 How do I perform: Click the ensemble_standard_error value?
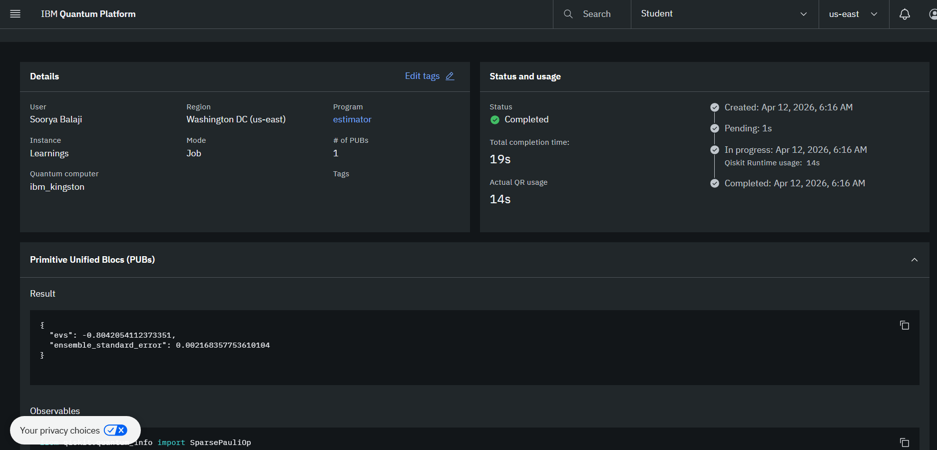[x=223, y=345]
